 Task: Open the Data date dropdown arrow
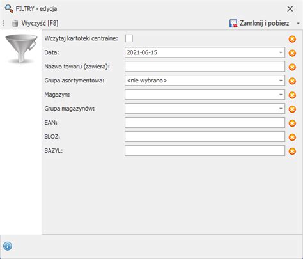(x=281, y=52)
